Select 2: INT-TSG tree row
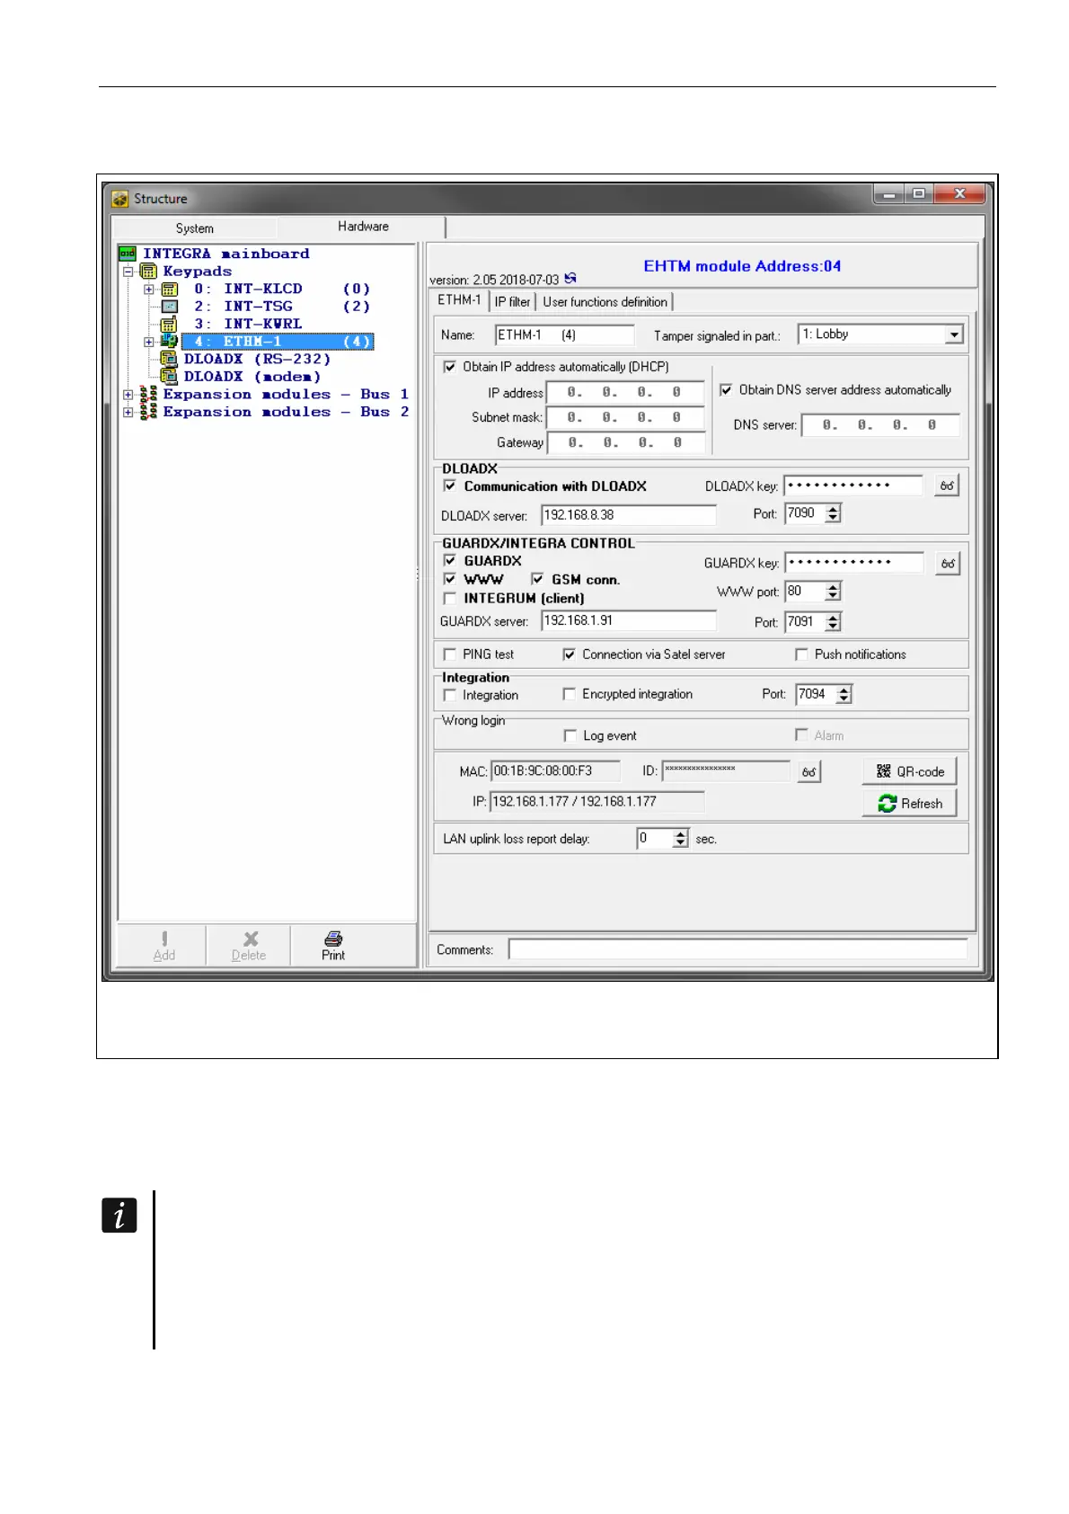This screenshot has height=1514, width=1069. coord(281,307)
